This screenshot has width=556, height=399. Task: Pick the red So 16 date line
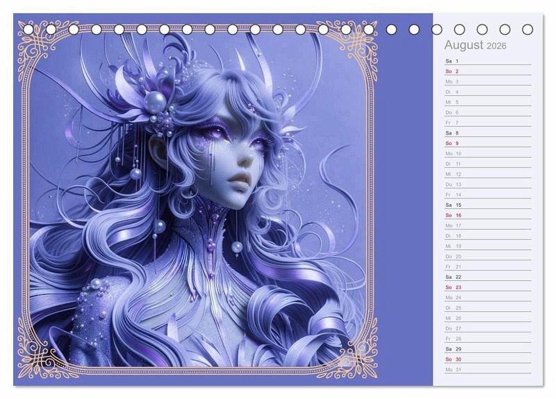pos(486,215)
